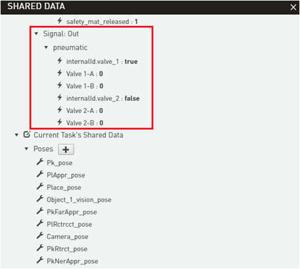Screen dimensions: 300x269
Task: Close the Shared Data panel
Action: pyautogui.click(x=293, y=7)
